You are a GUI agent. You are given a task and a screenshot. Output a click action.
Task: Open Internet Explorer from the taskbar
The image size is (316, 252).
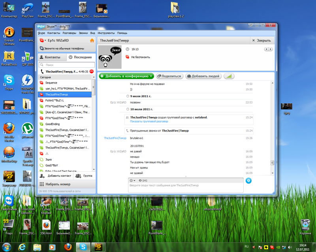22,247
